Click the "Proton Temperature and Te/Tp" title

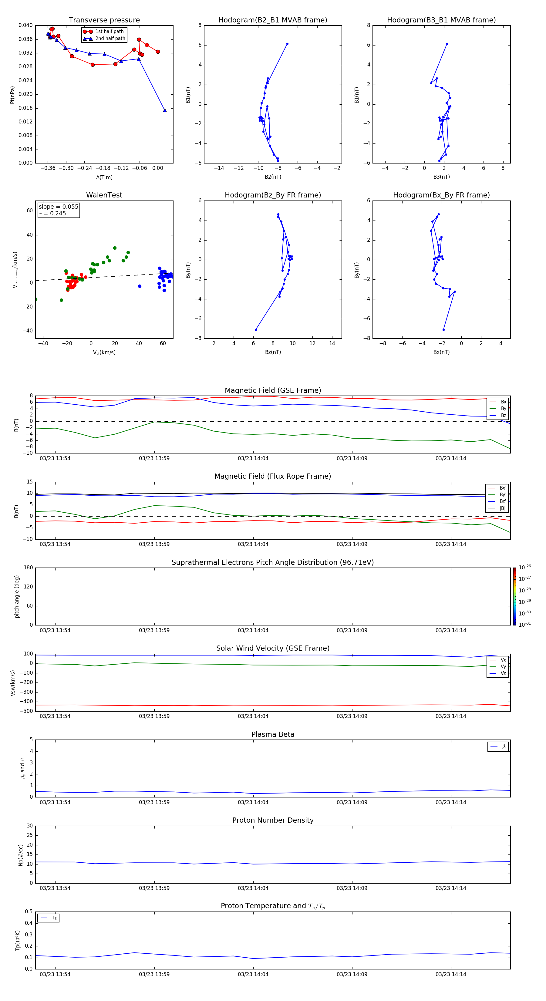(273, 906)
